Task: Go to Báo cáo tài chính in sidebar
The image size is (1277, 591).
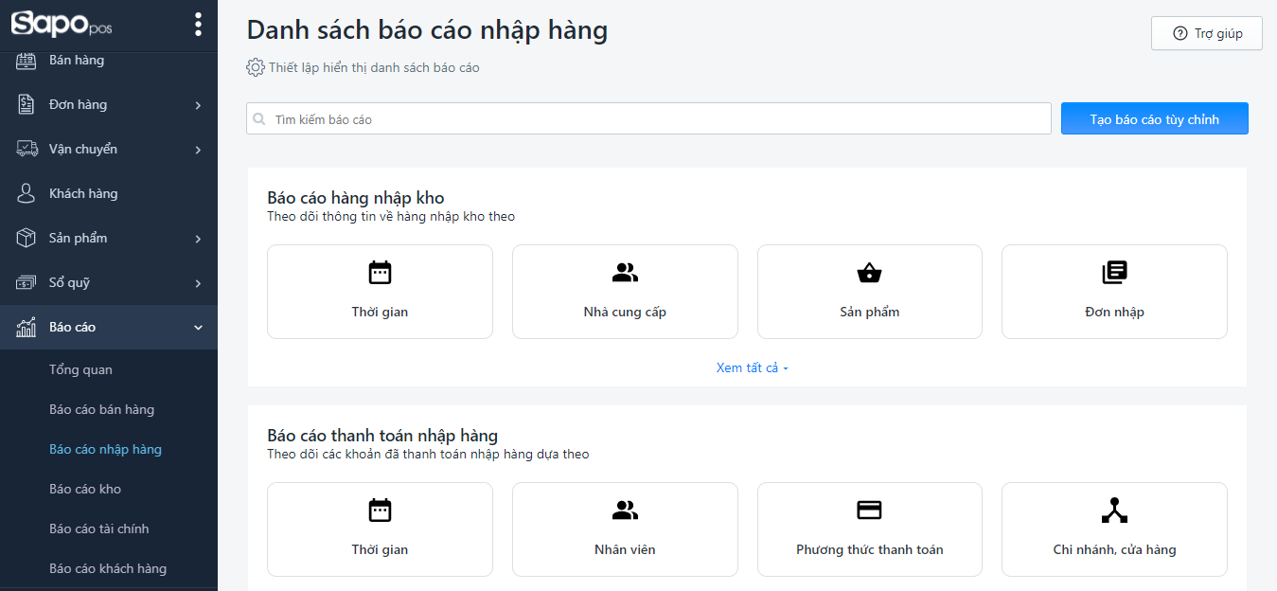Action: click(98, 528)
